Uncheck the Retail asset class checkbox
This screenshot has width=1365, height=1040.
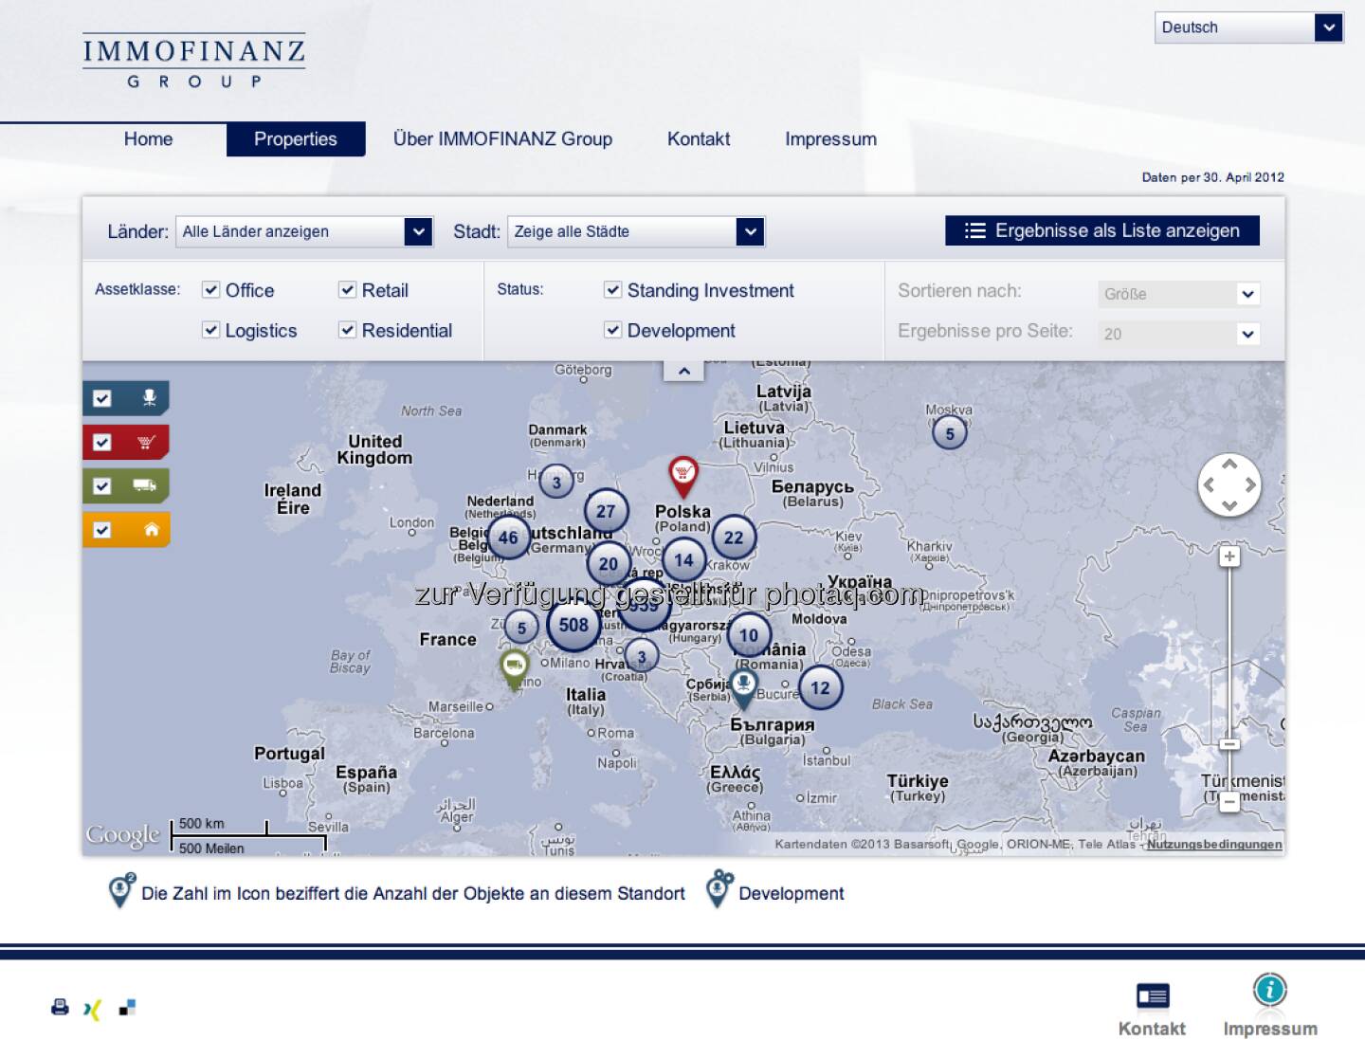(x=347, y=290)
